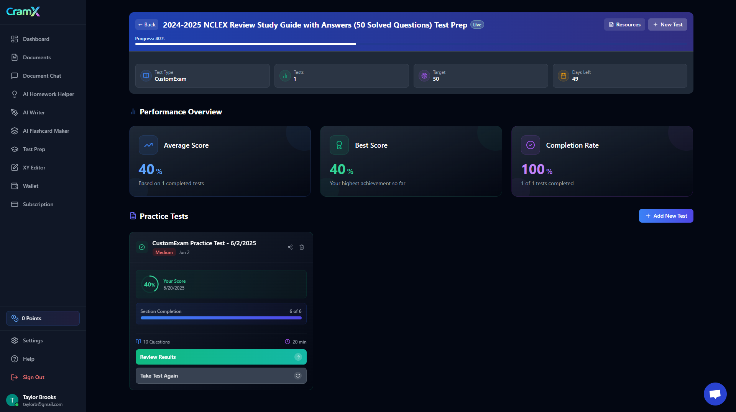Click the Taylor Brooks avatar

[x=12, y=400]
